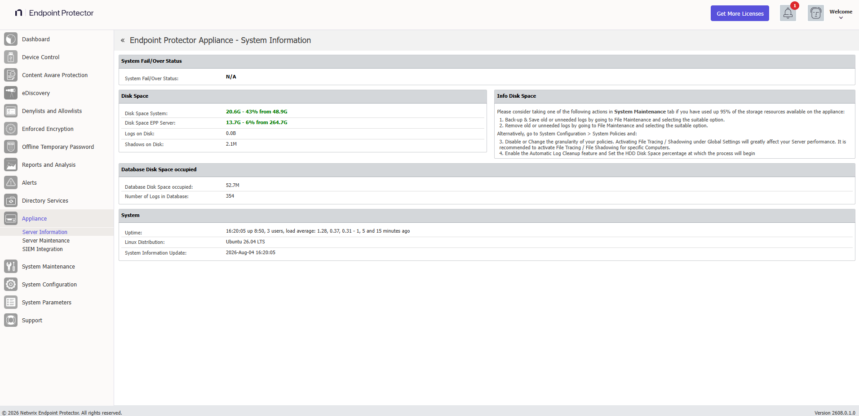This screenshot has width=859, height=416.
Task: Select the Server Information submenu link
Action: pos(45,232)
